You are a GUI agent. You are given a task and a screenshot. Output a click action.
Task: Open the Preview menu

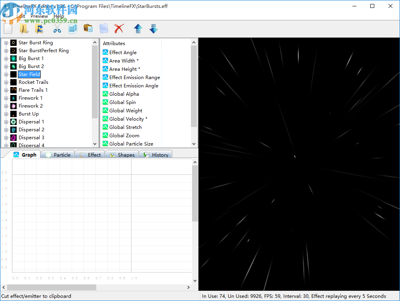(39, 16)
